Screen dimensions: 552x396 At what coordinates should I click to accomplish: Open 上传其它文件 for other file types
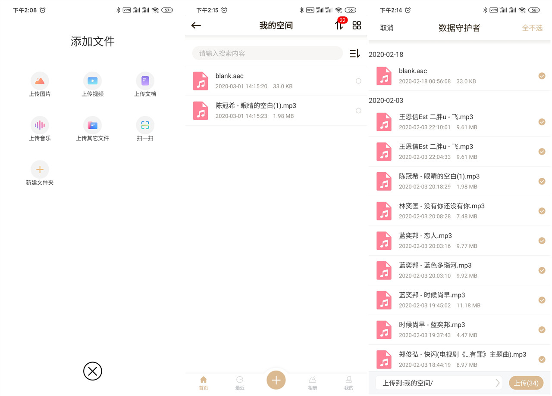pos(92,125)
